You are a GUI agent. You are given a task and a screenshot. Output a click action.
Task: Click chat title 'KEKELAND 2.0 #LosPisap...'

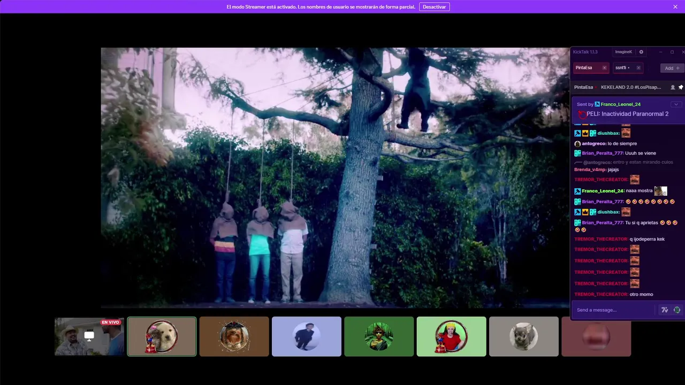[631, 87]
